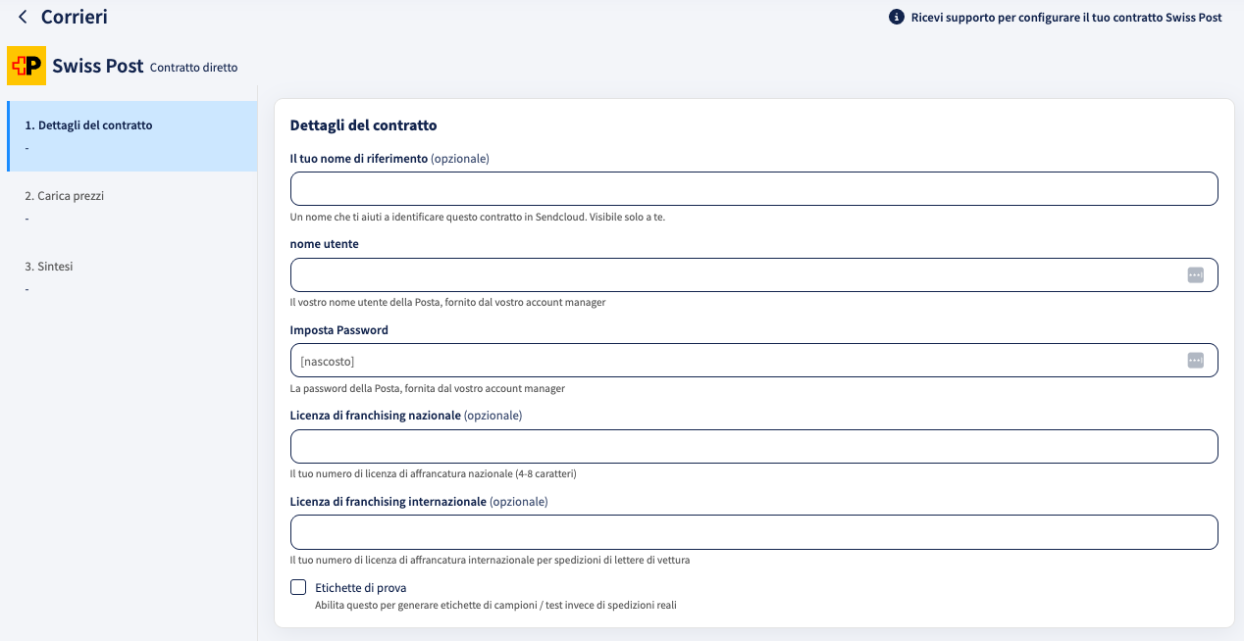The width and height of the screenshot is (1244, 641).
Task: Click the hint 'Il vostro nome utente della Posta'
Action: pos(447,303)
